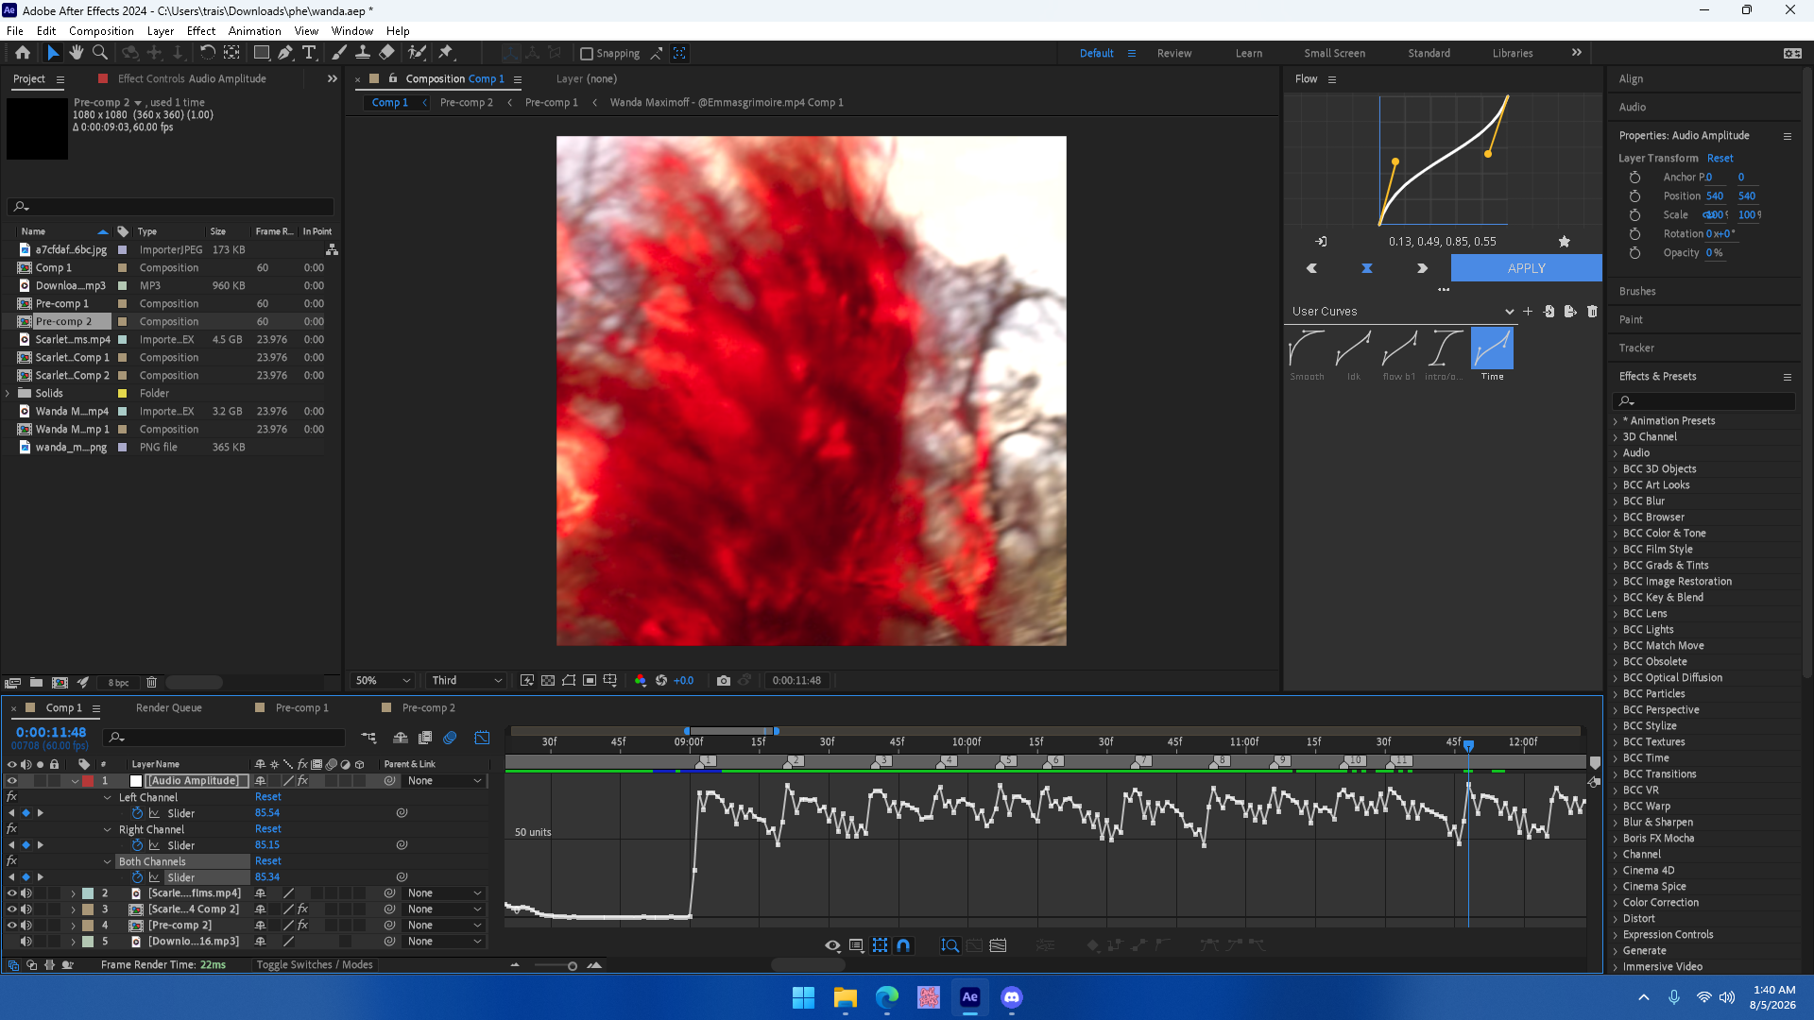Open the Third resolution dropdown
Viewport: 1814px width, 1020px height.
(x=467, y=680)
